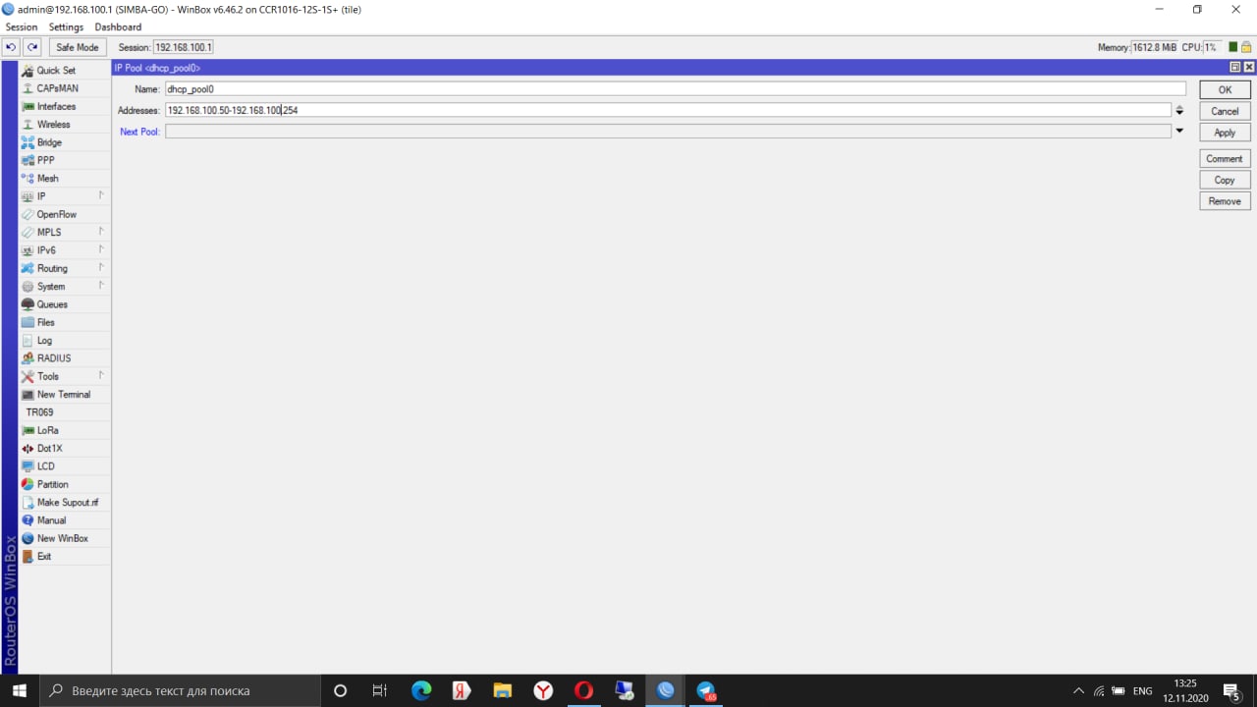Image resolution: width=1257 pixels, height=707 pixels.
Task: Open the Windows Start menu
Action: pos(20,690)
